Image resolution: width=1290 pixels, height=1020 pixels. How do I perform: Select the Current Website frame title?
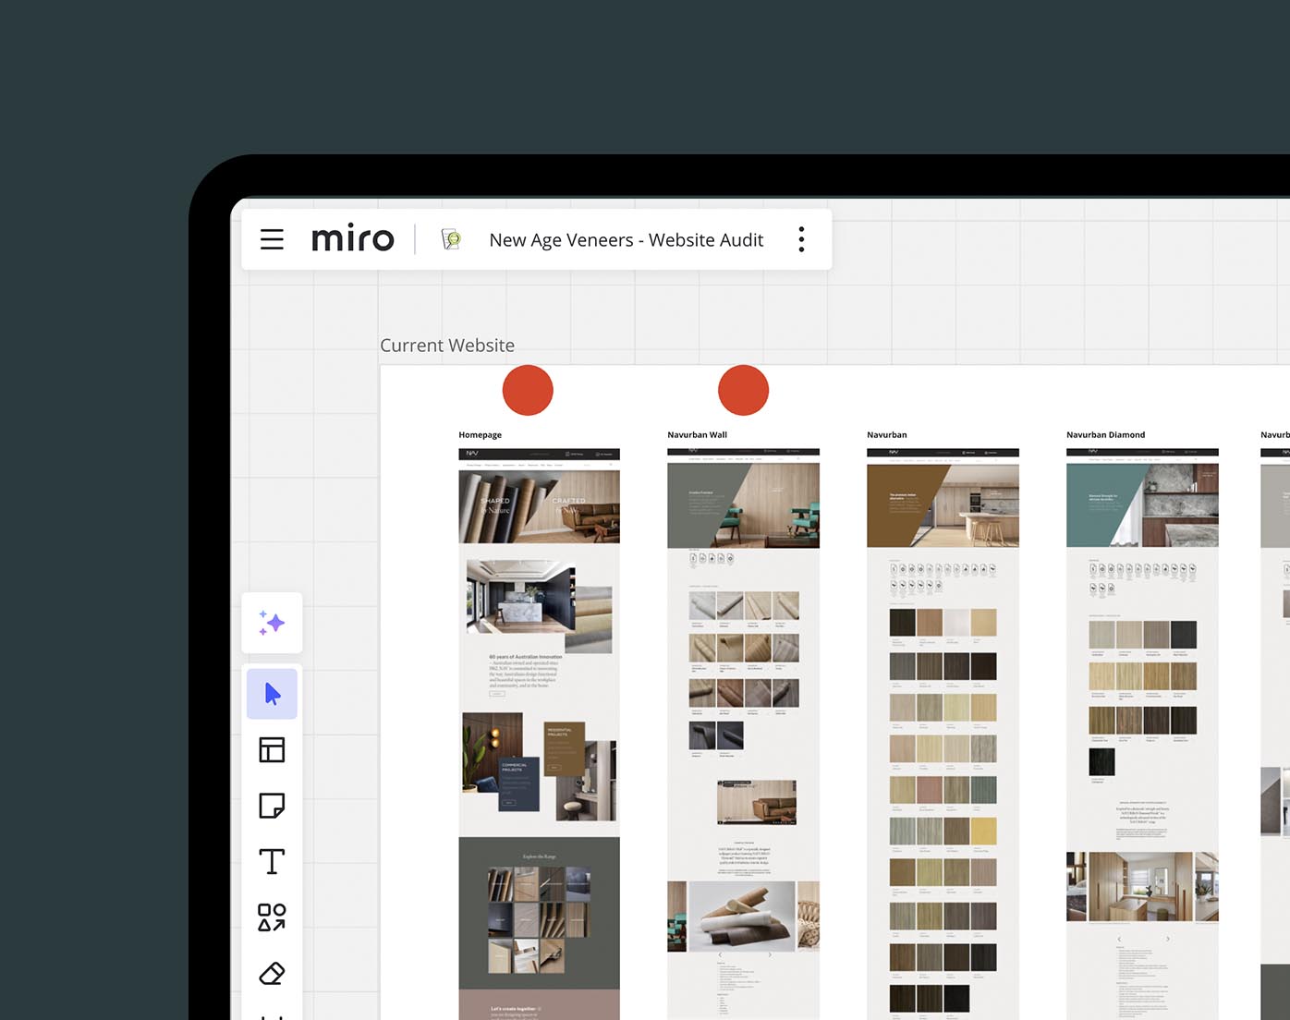click(x=447, y=346)
